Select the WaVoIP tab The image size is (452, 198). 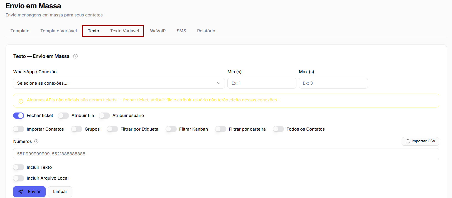(158, 31)
